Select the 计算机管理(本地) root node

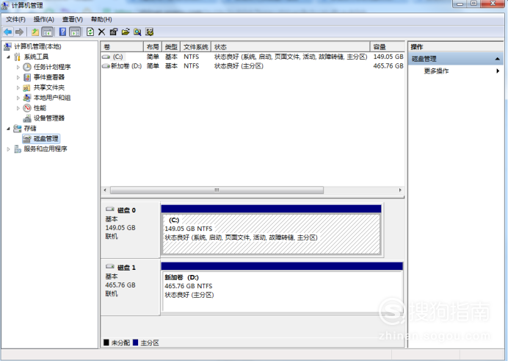37,46
